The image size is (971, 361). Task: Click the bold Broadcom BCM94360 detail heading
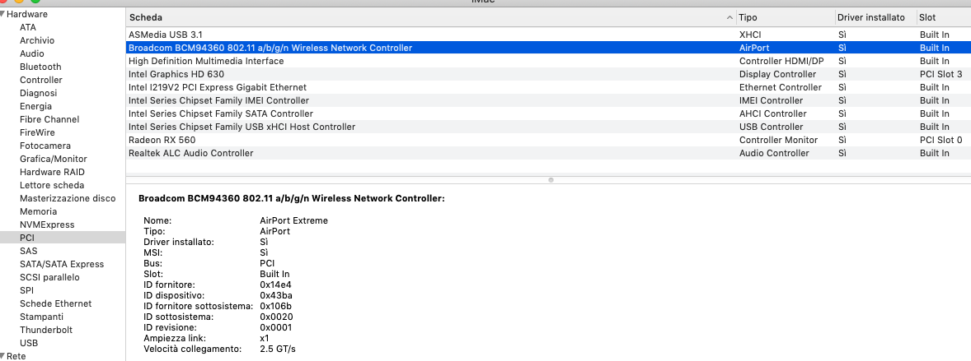point(292,199)
